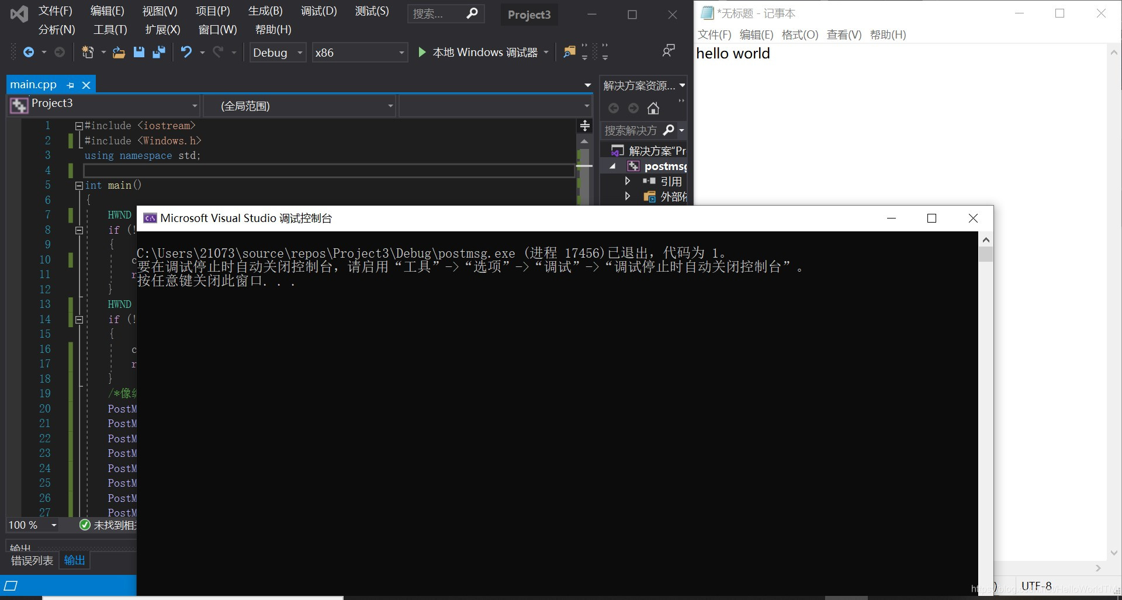Collapse the #include block at line 1
Viewport: 1122px width, 600px height.
pos(79,126)
